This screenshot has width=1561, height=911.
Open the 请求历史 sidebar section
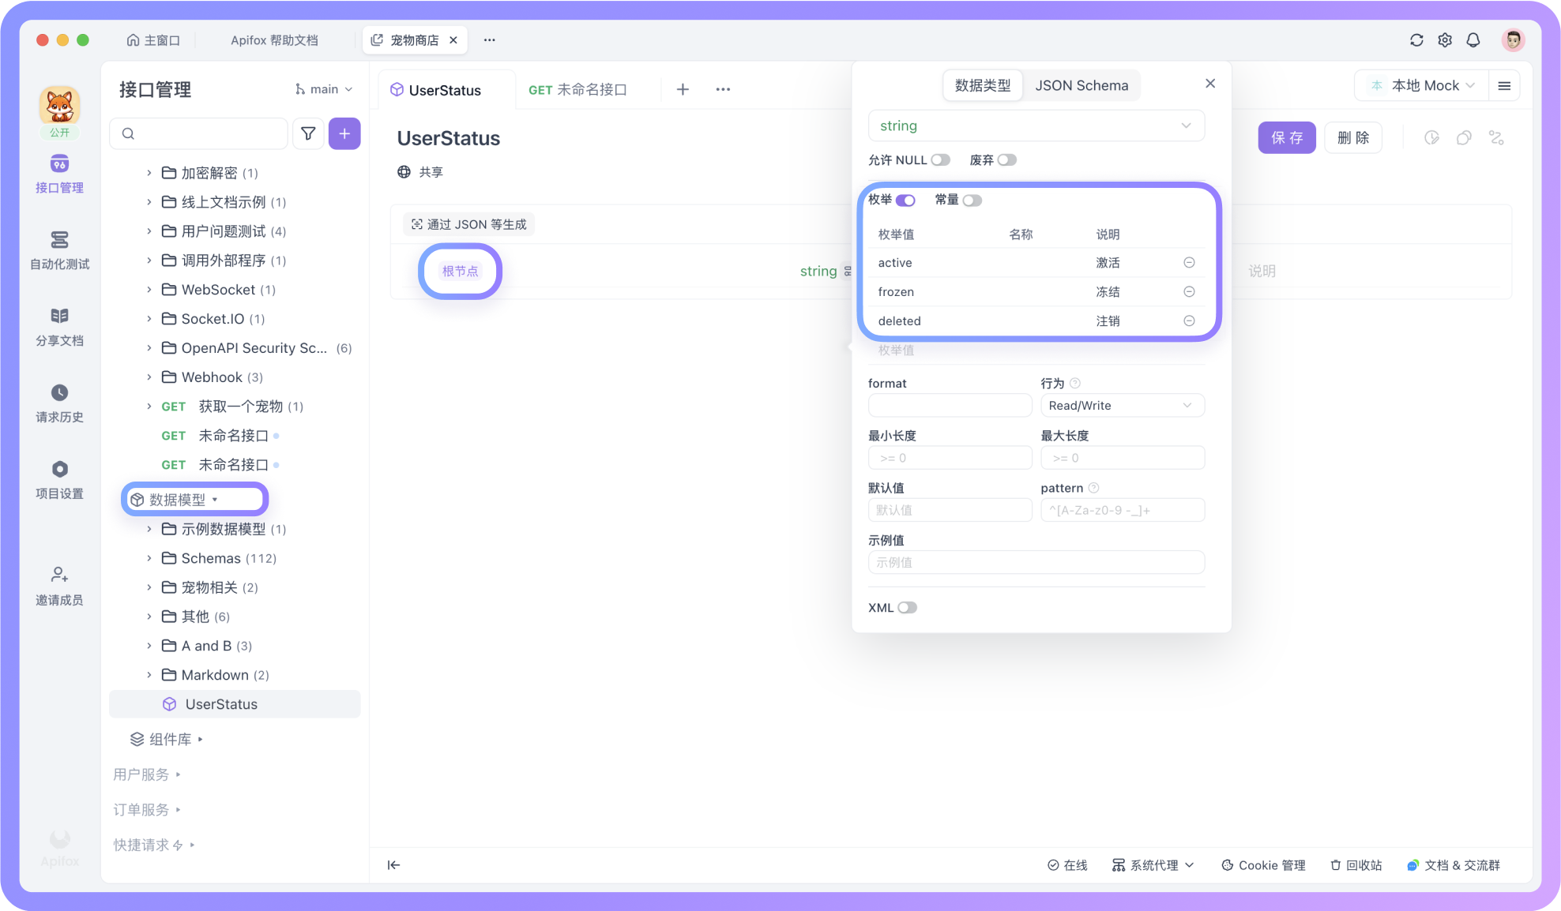tap(59, 403)
